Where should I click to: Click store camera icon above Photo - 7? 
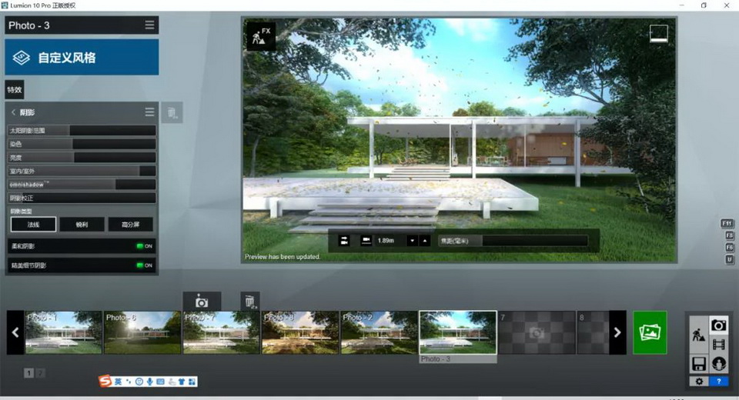(202, 301)
